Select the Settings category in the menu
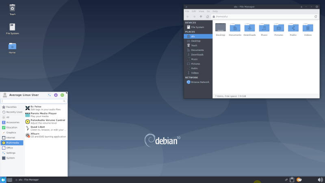Image resolution: width=325 pixels, height=183 pixels. 12,153
